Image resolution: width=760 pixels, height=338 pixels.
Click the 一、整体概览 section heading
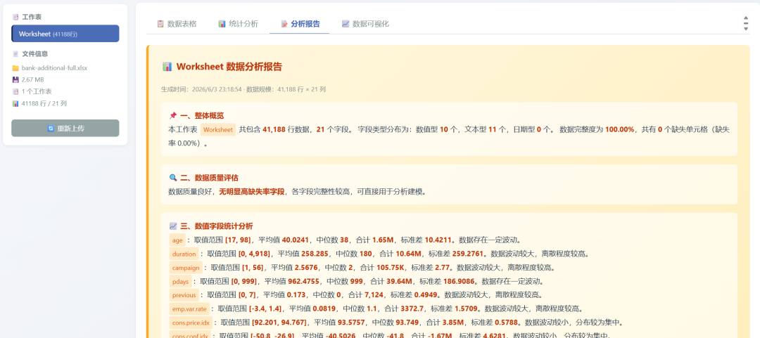tap(202, 116)
